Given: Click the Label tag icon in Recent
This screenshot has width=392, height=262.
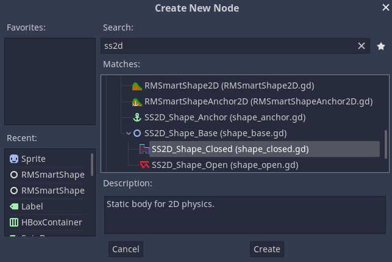Looking at the screenshot, I should click(14, 206).
